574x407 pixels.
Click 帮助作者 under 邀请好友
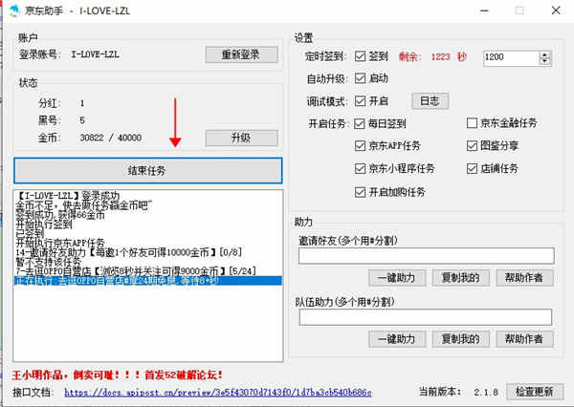tap(524, 278)
